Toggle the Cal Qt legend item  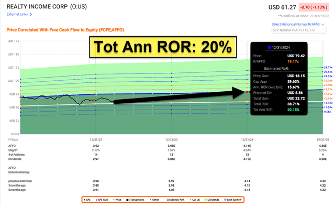pyautogui.click(x=195, y=200)
